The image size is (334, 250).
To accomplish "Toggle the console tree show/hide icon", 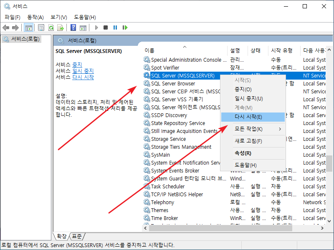I will pos(28,27).
